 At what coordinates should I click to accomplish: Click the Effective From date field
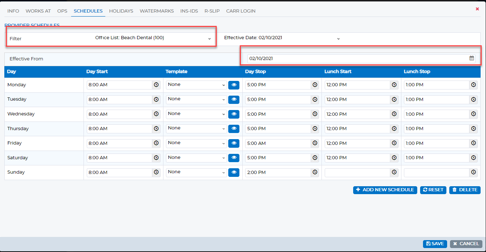(x=361, y=58)
